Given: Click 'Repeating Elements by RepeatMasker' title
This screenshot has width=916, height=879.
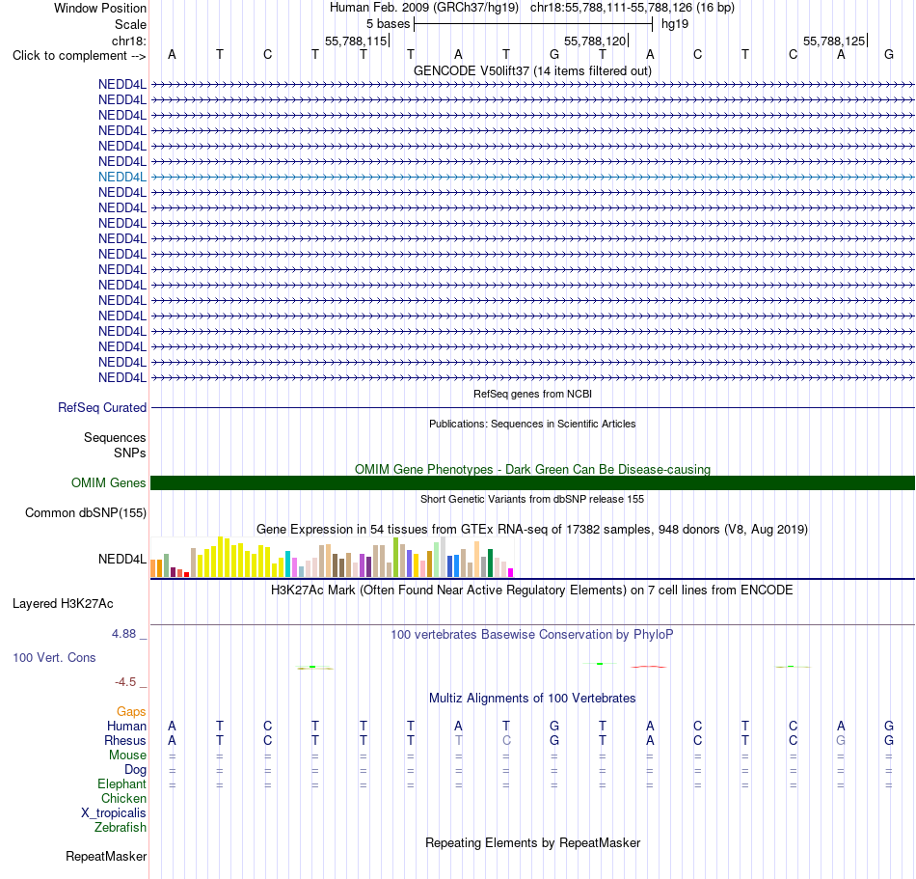Looking at the screenshot, I should 532,842.
